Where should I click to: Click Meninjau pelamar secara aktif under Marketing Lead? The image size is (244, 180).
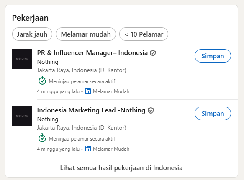tap(82, 138)
